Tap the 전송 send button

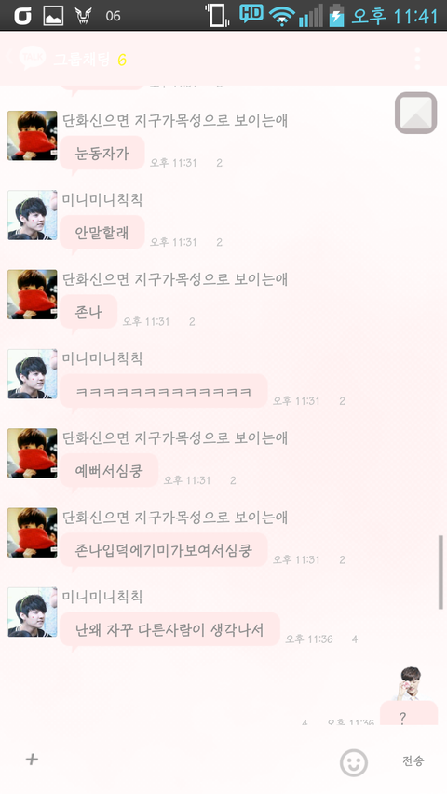click(x=413, y=760)
